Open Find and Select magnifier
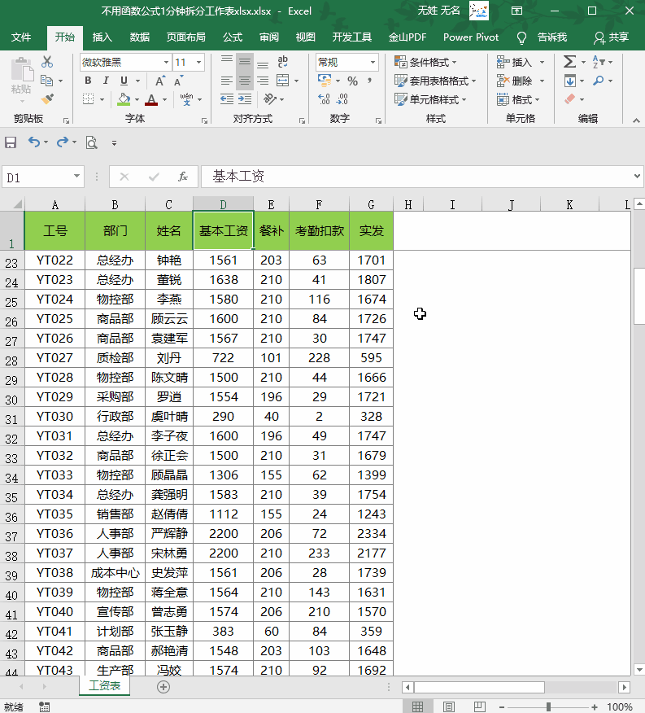645x713 pixels. click(598, 81)
